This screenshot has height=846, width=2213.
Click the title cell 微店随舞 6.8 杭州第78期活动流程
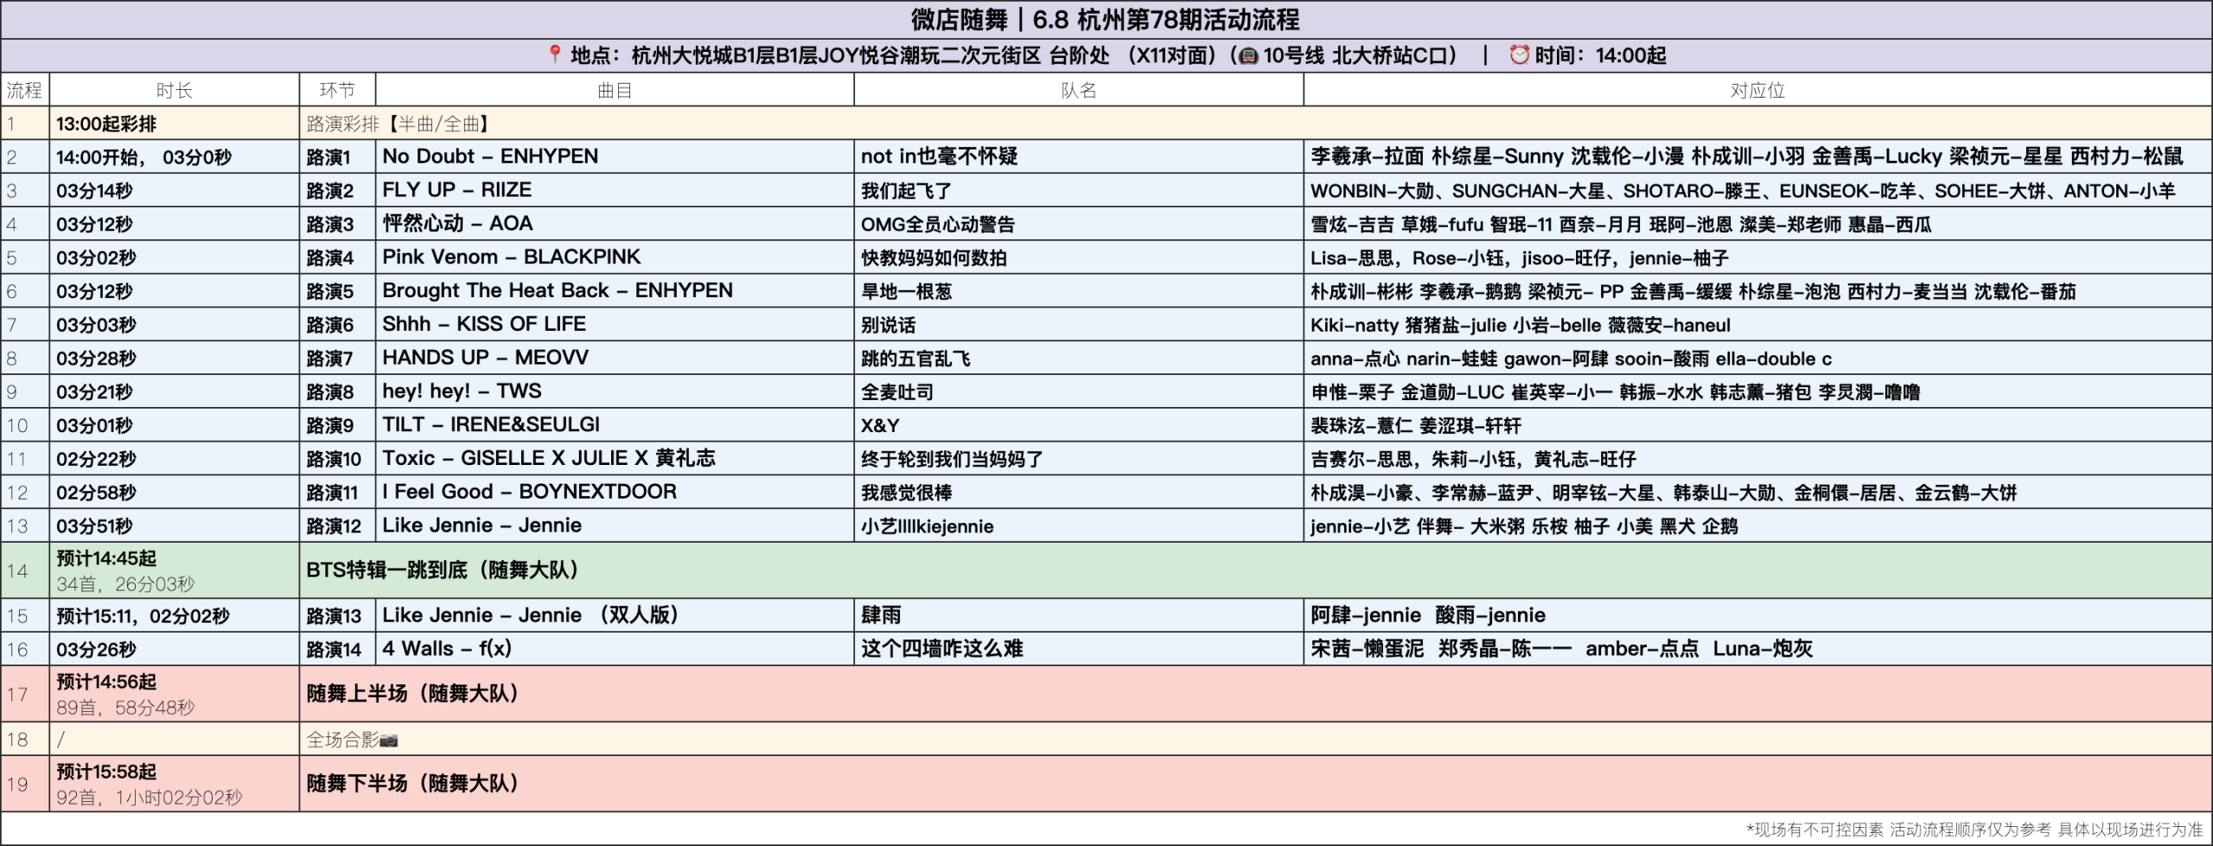[1106, 19]
